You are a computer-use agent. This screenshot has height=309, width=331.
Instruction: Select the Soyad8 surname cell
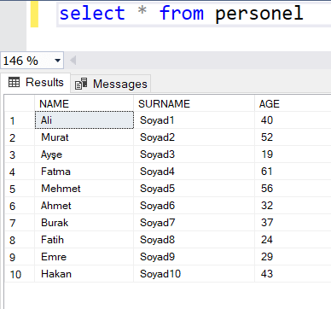coord(194,240)
